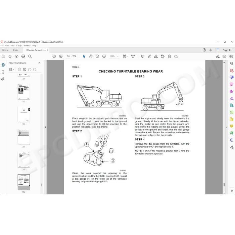Viewport: 235px width, 235px height.
Task: Open the Protect shield tool in right pane
Action: (x=232, y=140)
